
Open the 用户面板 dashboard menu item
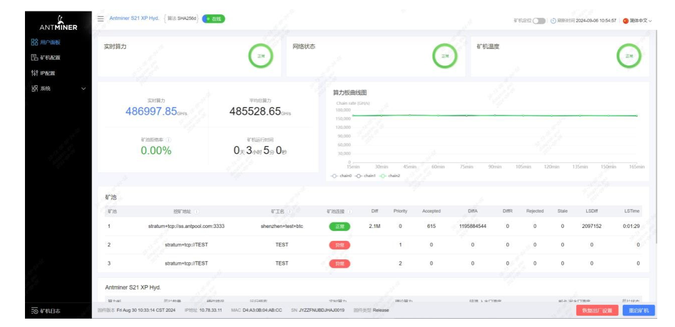pyautogui.click(x=50, y=42)
